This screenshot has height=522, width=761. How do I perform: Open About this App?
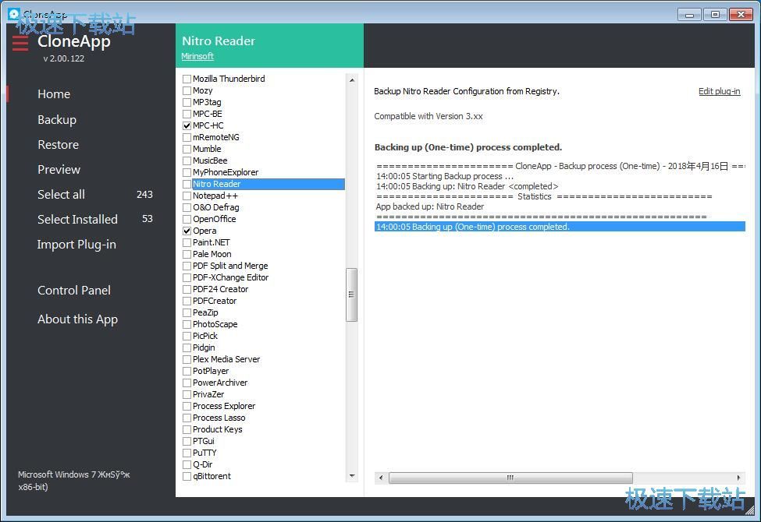pyautogui.click(x=77, y=319)
